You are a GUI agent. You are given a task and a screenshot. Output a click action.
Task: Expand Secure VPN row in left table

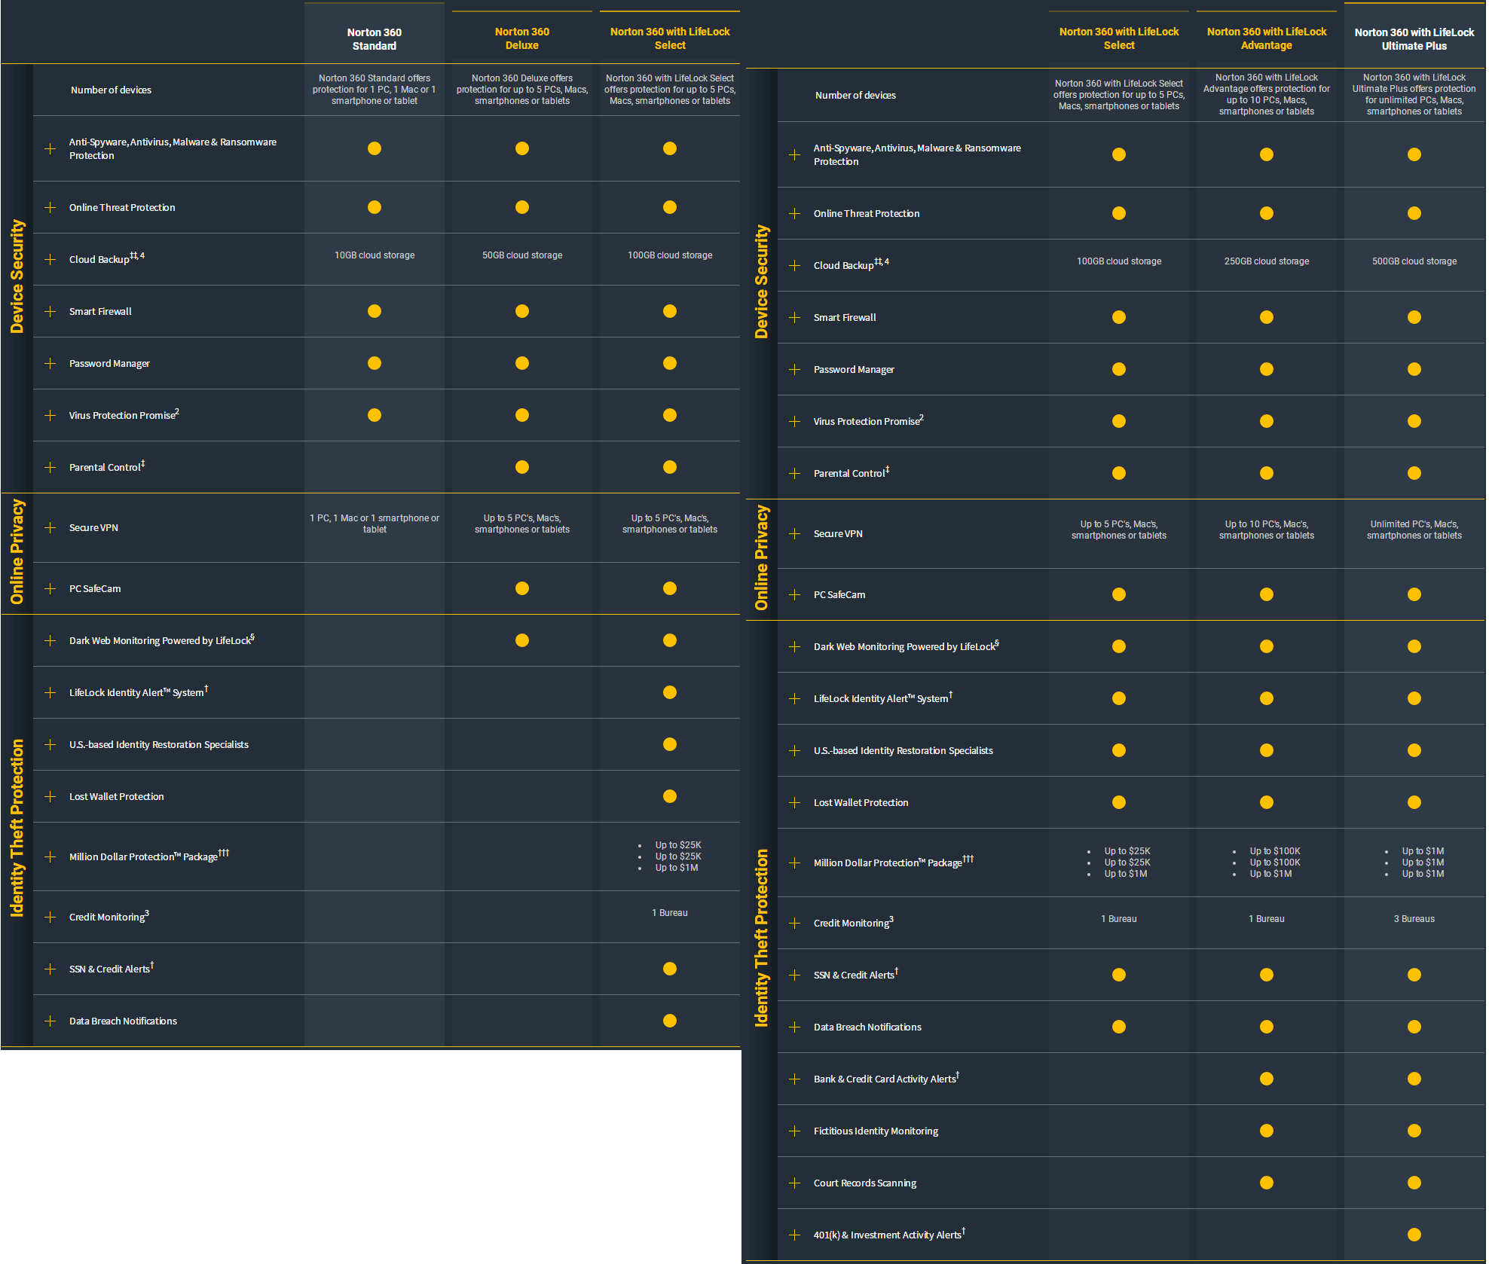50,527
